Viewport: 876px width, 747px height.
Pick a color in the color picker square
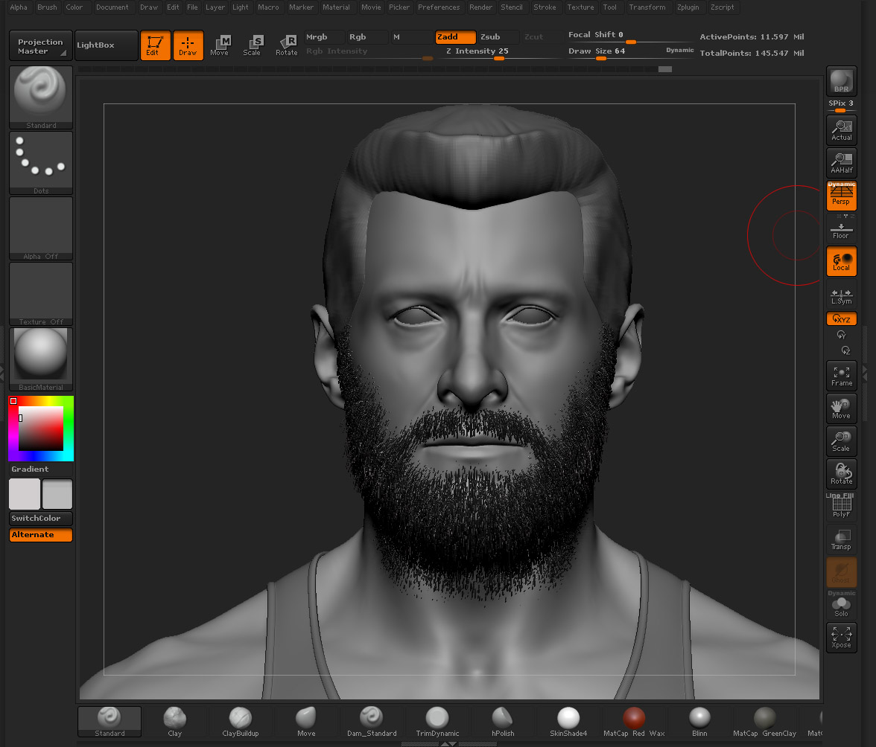[x=41, y=429]
